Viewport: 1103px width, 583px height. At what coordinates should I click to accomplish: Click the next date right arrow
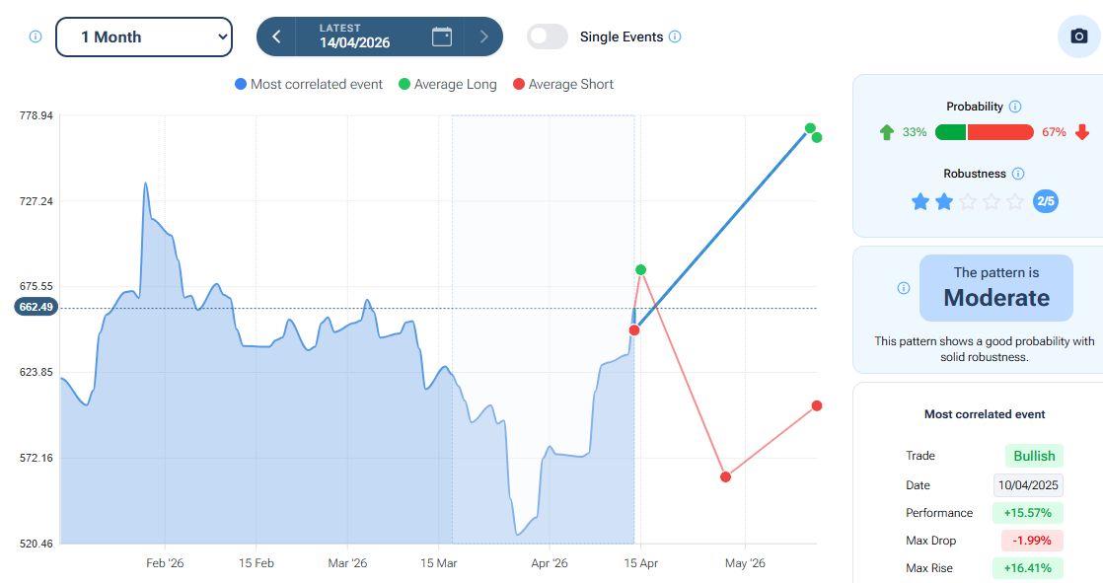tap(483, 36)
